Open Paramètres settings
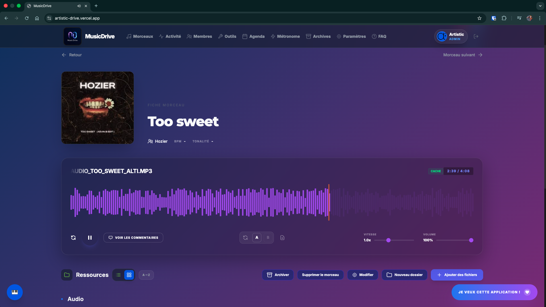 tap(351, 36)
